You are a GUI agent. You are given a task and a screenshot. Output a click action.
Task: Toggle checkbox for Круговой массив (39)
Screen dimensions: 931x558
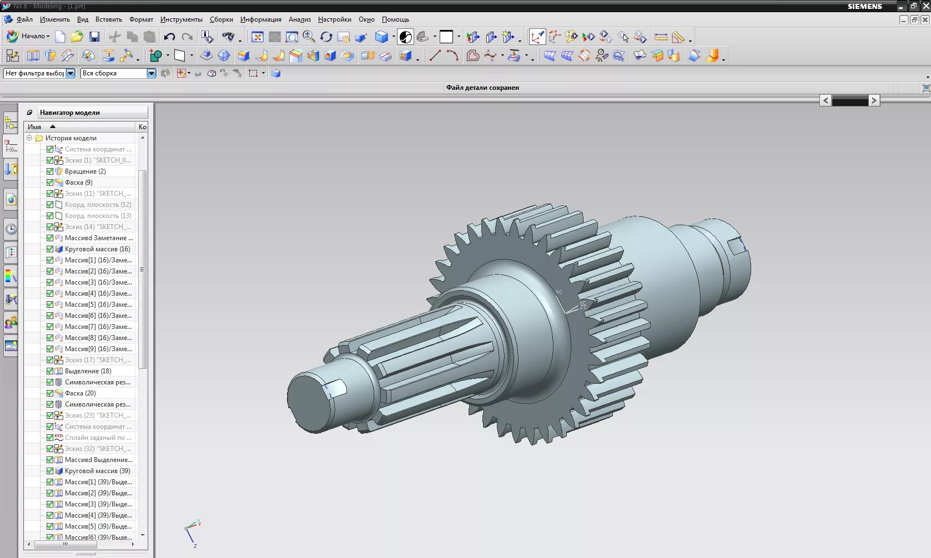click(50, 471)
